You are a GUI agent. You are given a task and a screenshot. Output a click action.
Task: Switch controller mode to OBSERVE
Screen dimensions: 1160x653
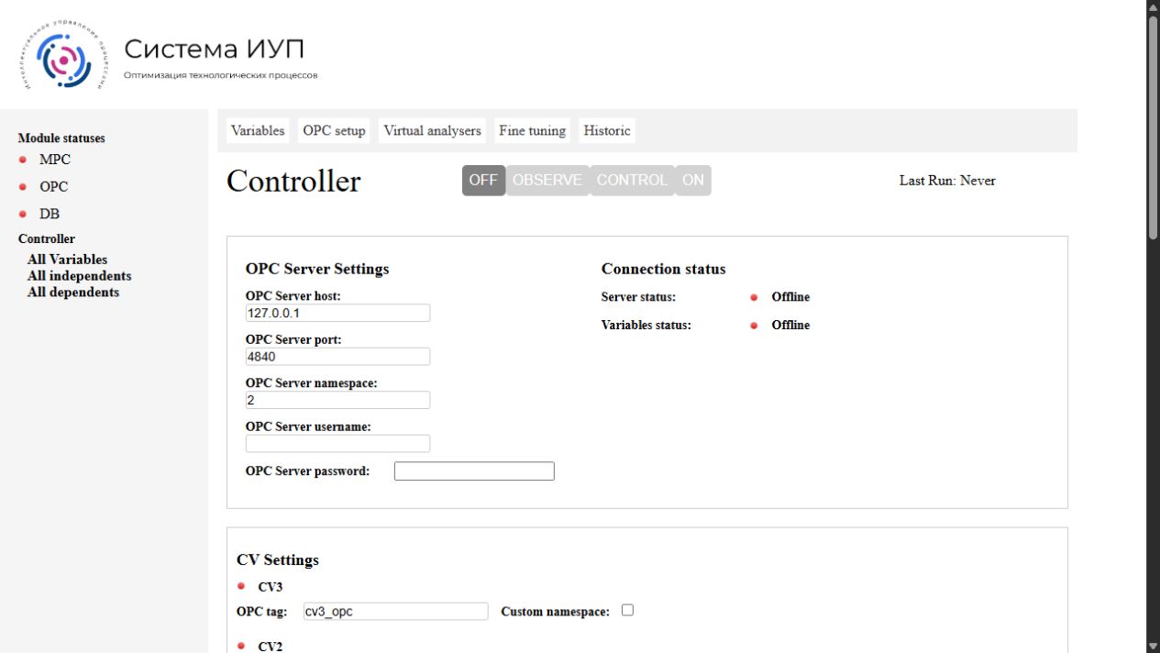pos(547,181)
